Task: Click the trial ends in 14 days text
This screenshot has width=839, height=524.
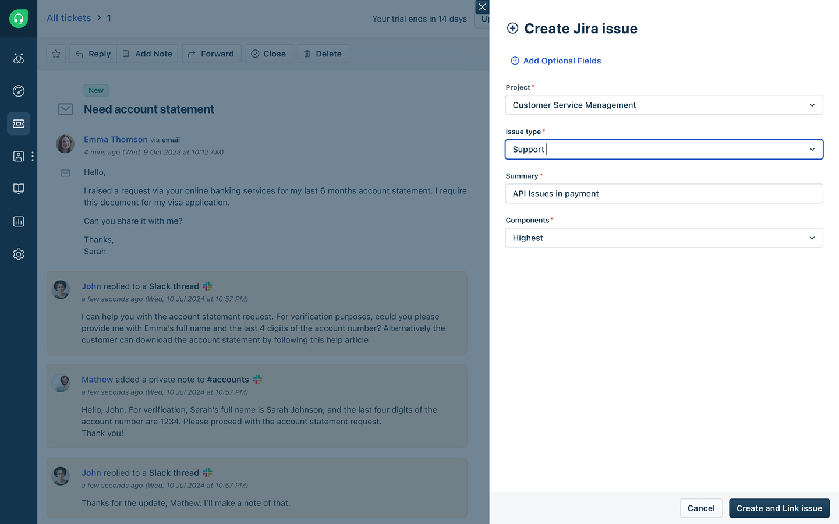Action: tap(419, 19)
